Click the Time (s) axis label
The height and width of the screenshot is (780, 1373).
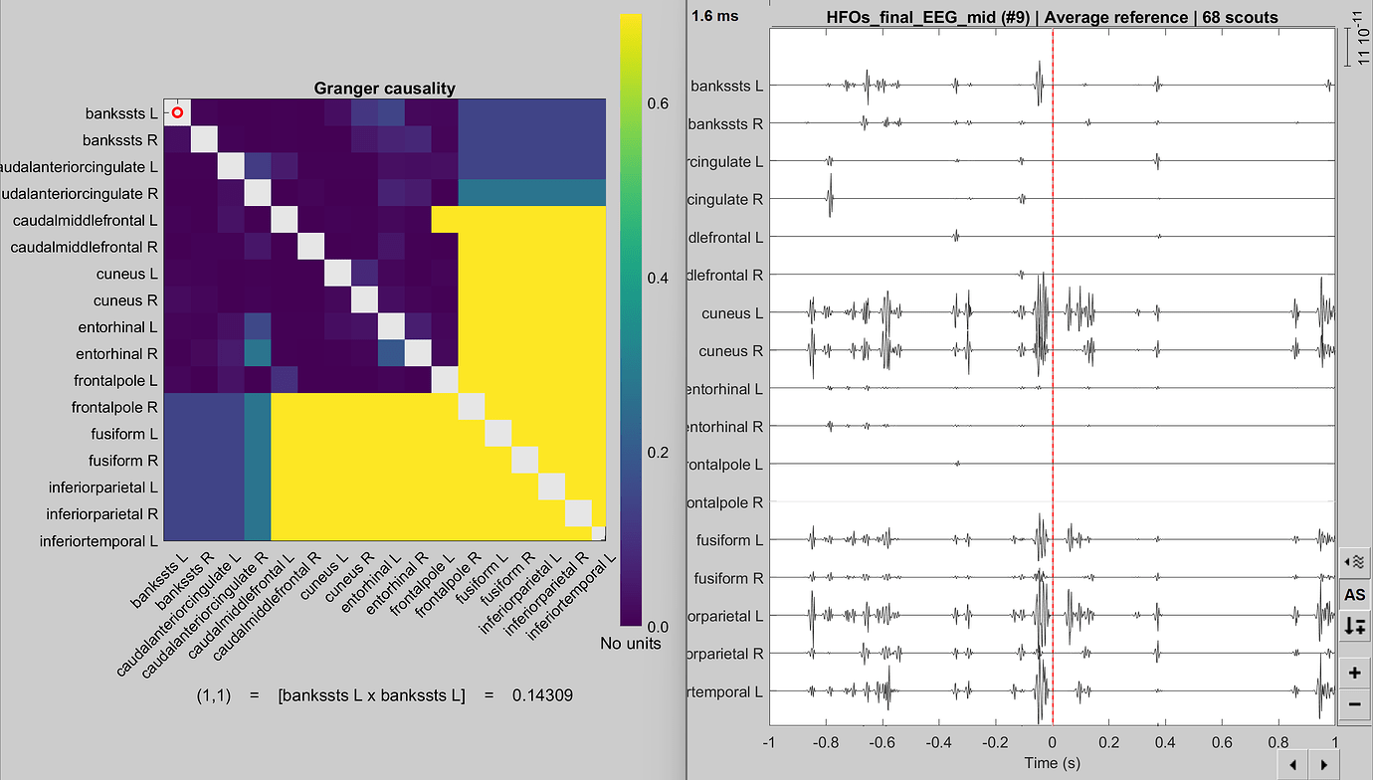1052,761
